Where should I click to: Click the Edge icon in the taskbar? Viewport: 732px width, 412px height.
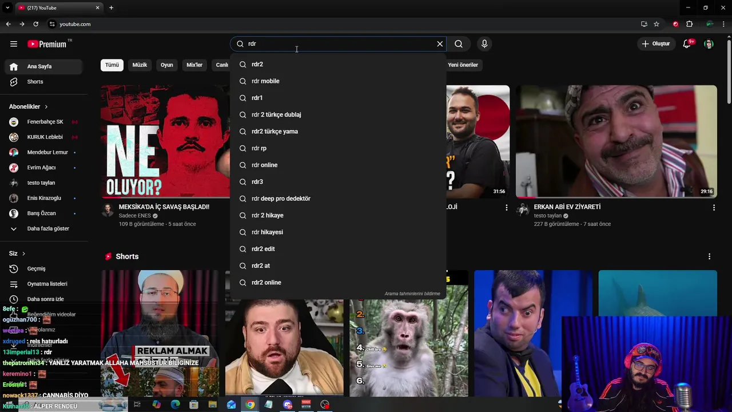point(175,405)
